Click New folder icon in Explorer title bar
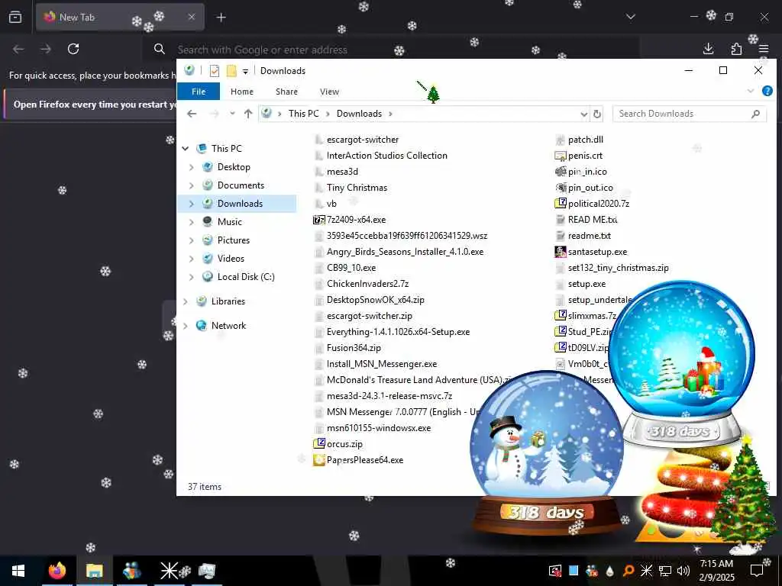 [231, 71]
